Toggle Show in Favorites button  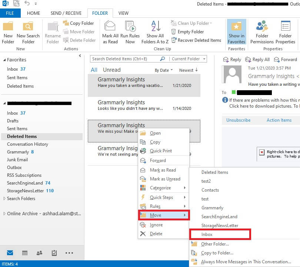pos(236,32)
